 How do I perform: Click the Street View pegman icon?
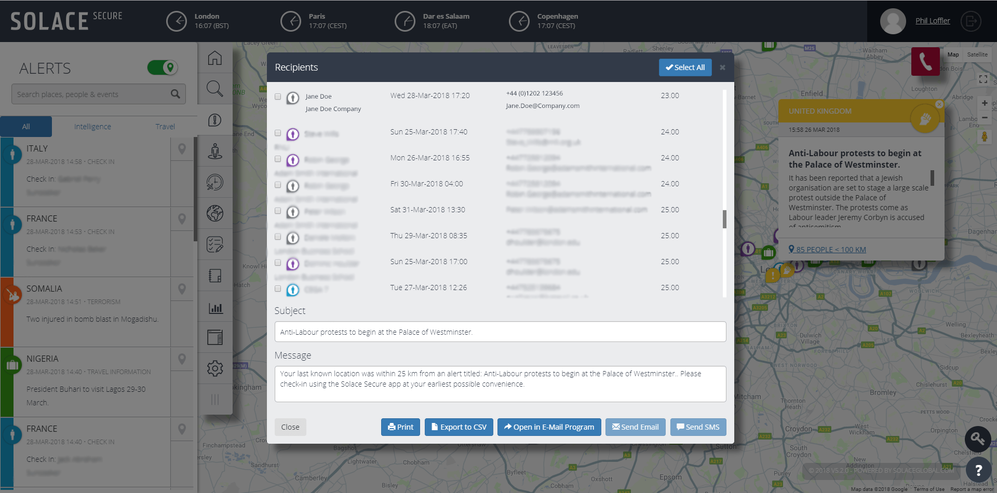click(x=985, y=136)
